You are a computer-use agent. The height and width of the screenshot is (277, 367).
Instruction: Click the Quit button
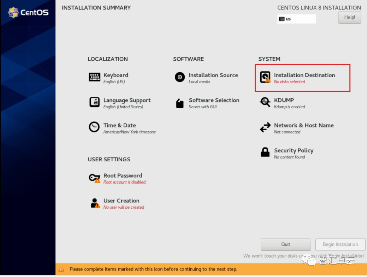click(286, 244)
